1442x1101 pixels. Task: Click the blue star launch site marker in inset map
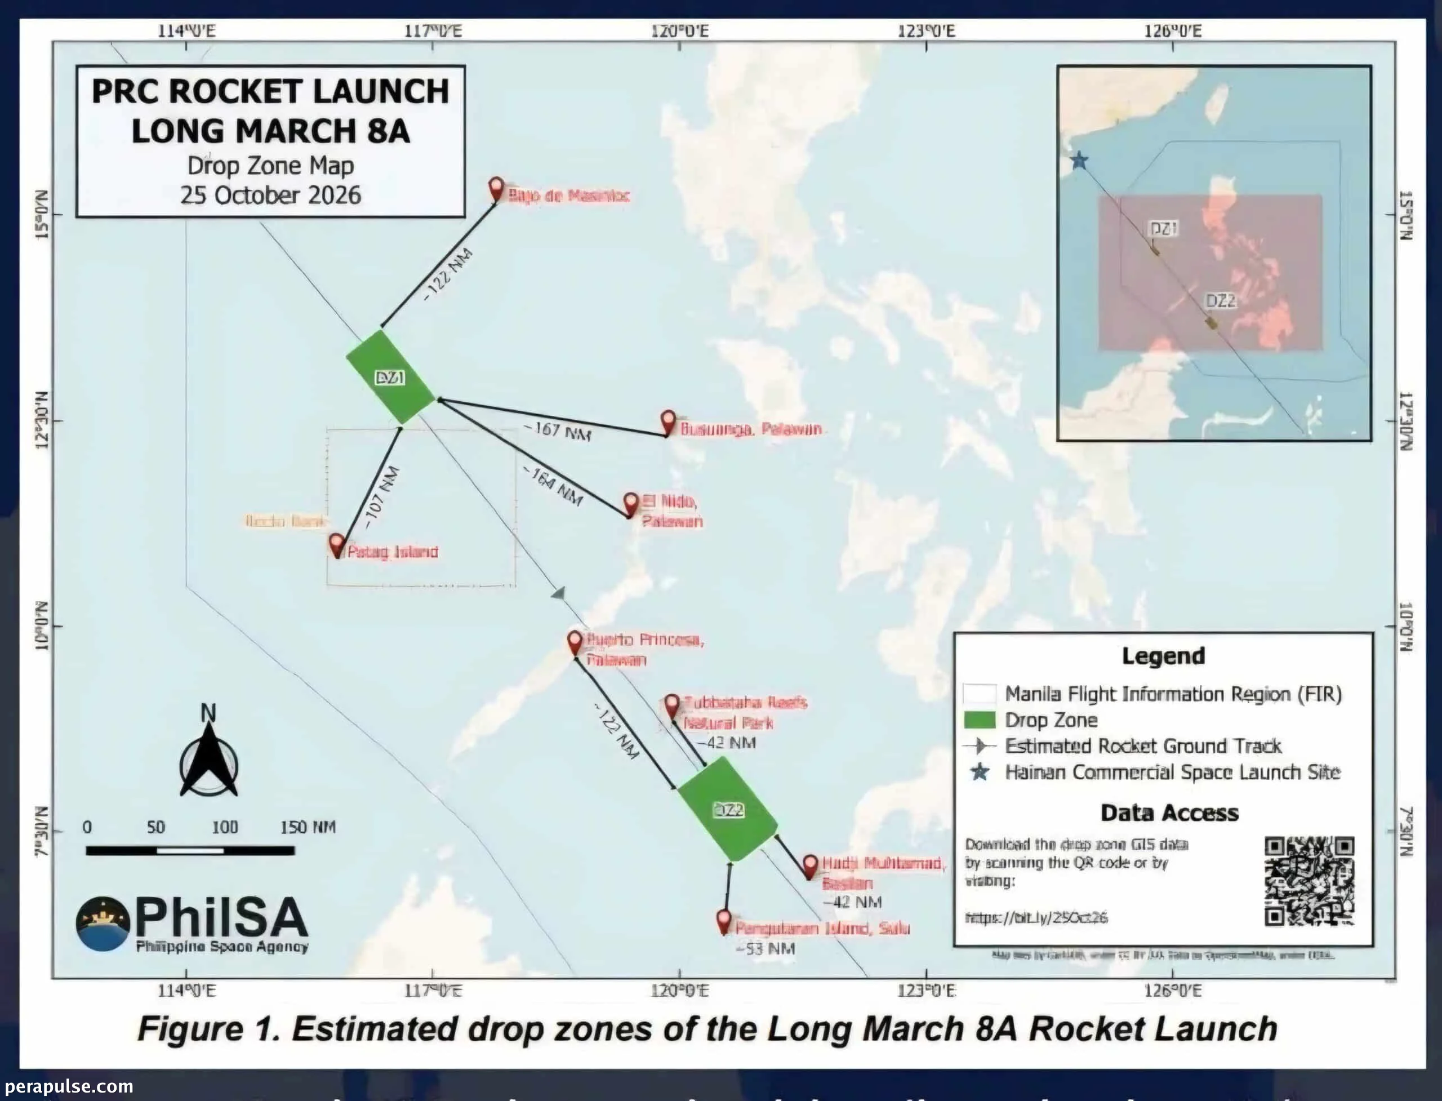point(1079,160)
